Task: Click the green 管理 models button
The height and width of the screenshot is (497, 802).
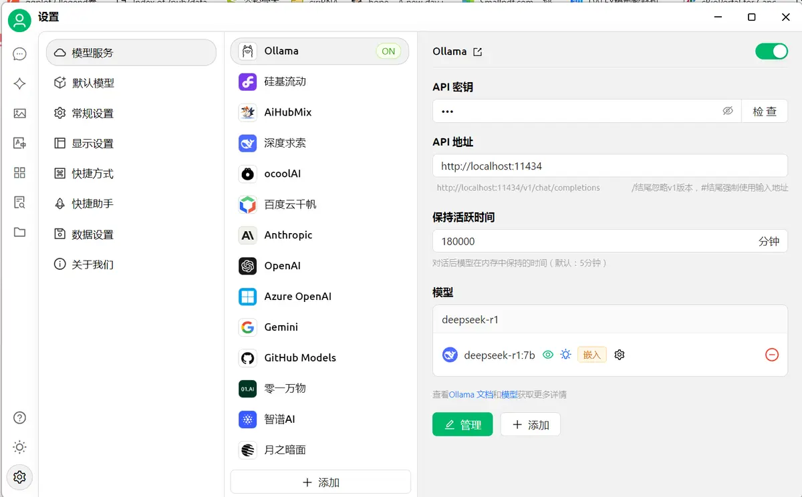Action: pos(462,425)
